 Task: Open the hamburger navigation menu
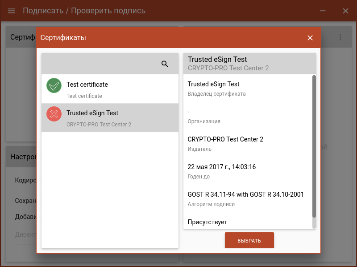point(12,11)
